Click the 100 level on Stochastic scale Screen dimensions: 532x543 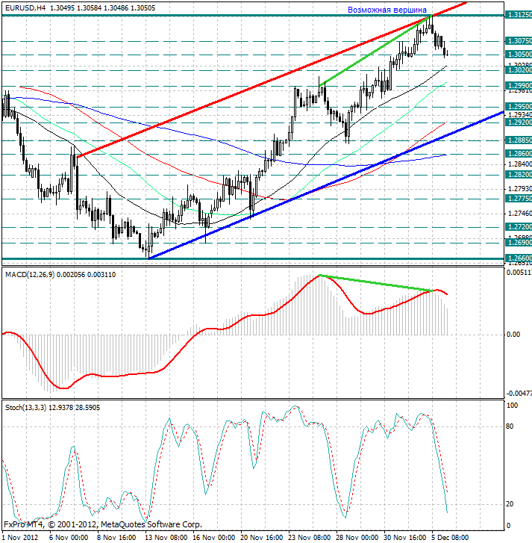(512, 405)
